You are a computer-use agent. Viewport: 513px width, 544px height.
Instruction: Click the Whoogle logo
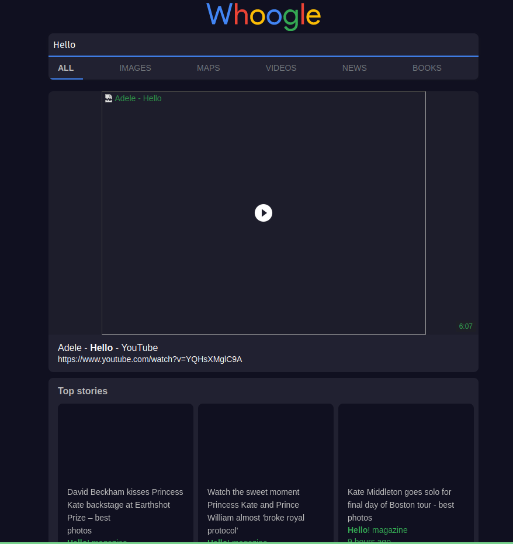click(x=264, y=16)
